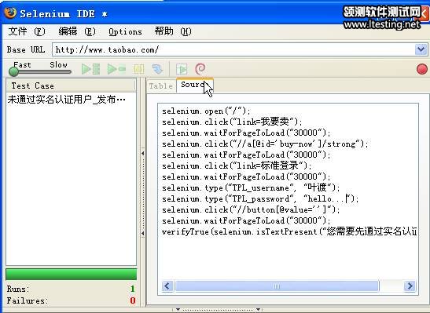Open the 文件 (F) menu
Image resolution: width=430 pixels, height=313 pixels.
coord(27,31)
